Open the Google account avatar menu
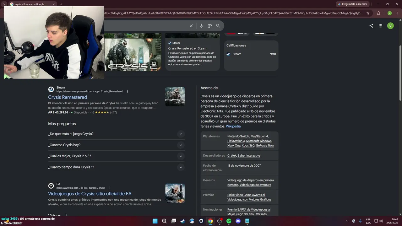402x226 pixels. 390,26
